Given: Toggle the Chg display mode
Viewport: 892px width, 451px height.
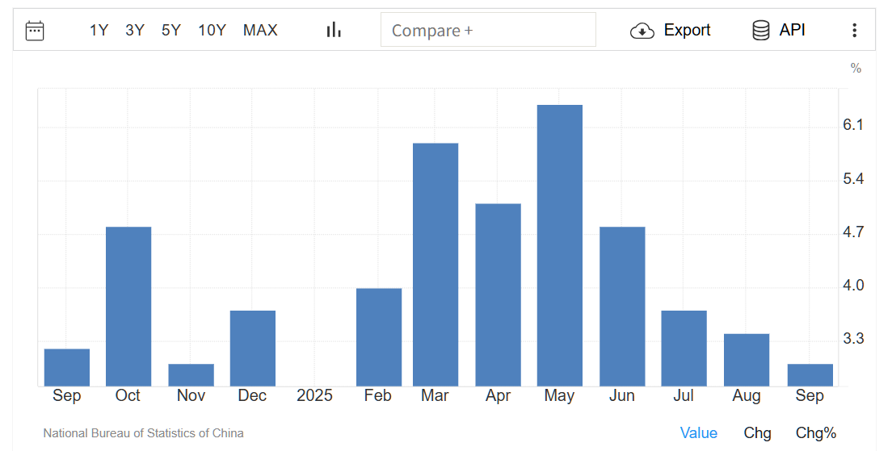Looking at the screenshot, I should (x=757, y=433).
